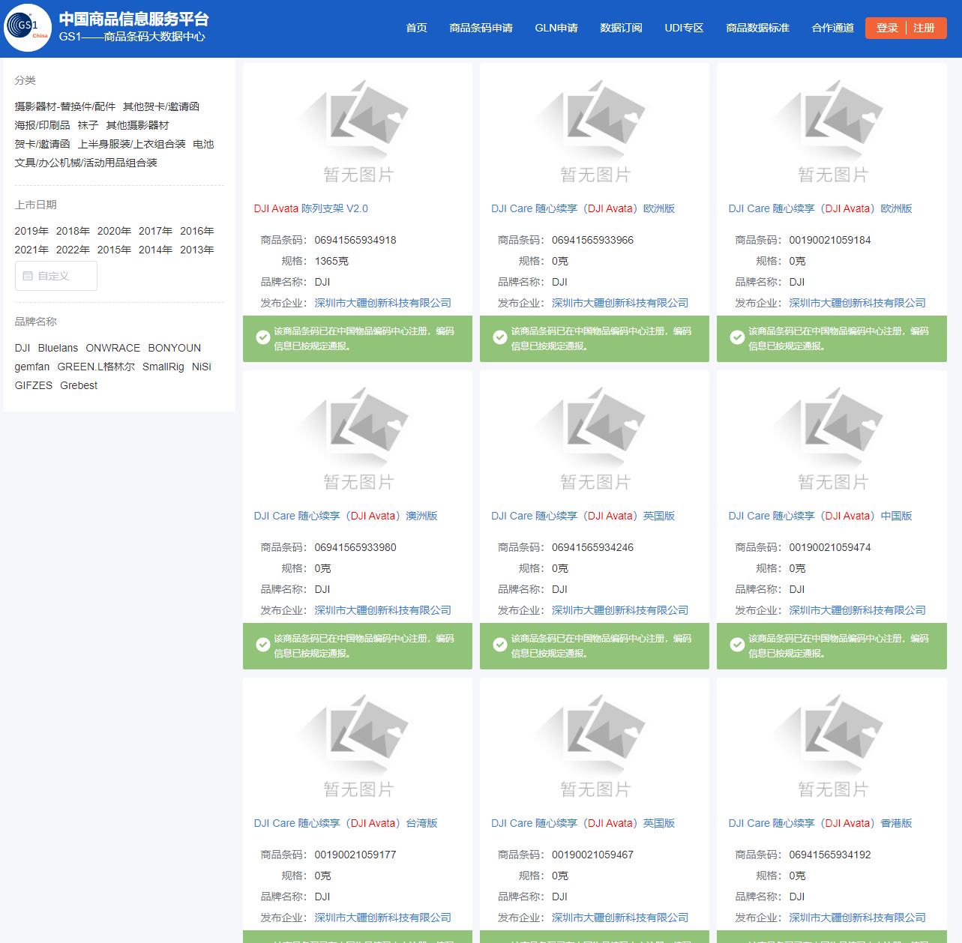Click placeholder image of 中国版 card
The width and height of the screenshot is (962, 943).
pyautogui.click(x=832, y=439)
